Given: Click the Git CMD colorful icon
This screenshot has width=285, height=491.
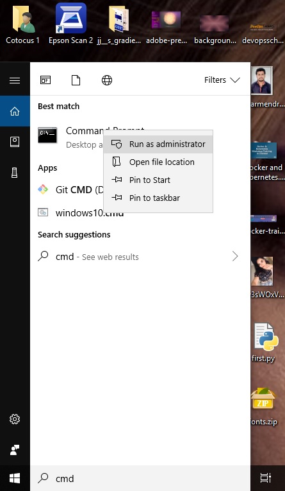Looking at the screenshot, I should click(43, 189).
